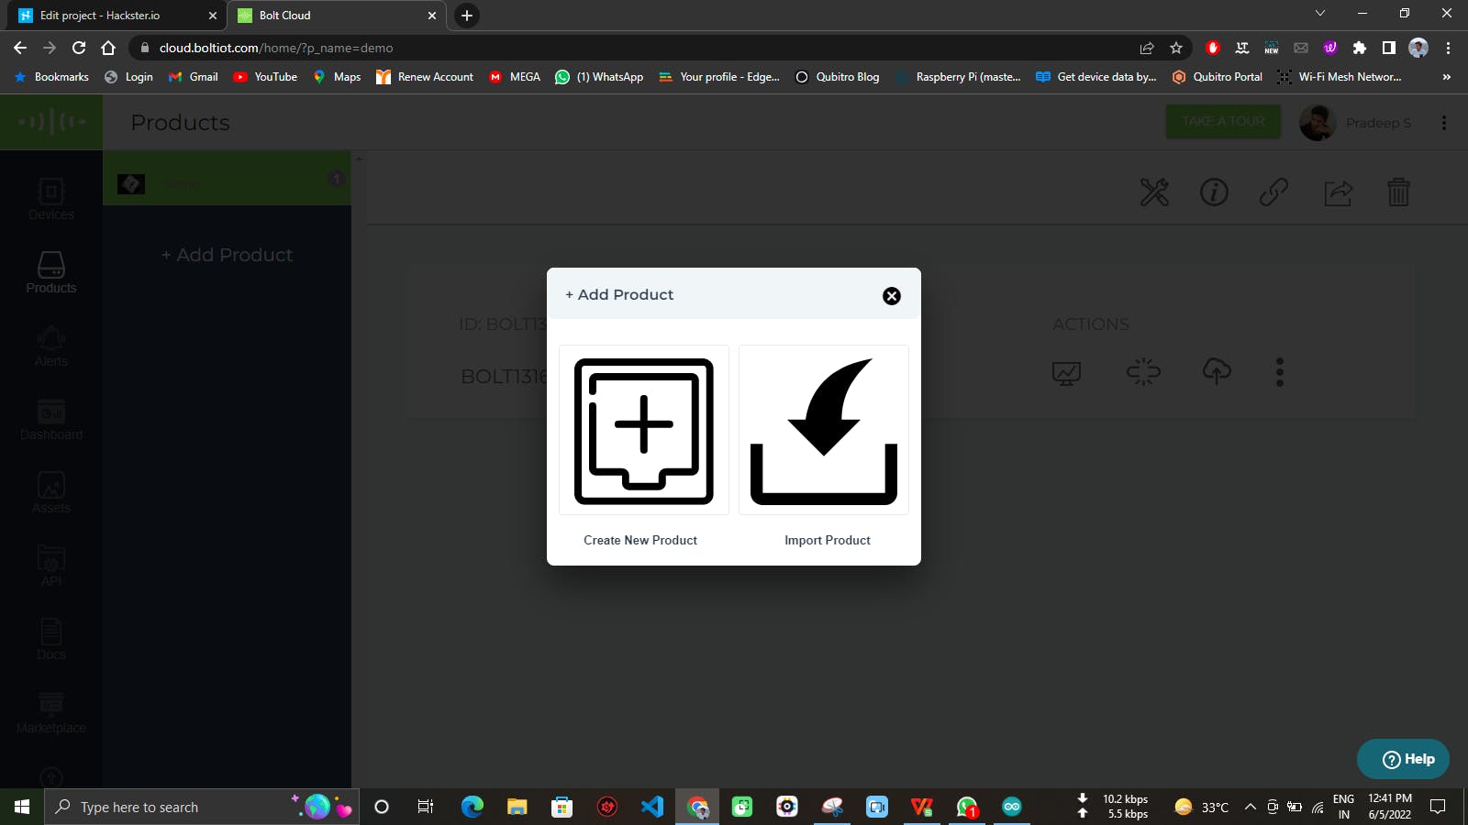1468x825 pixels.
Task: Open a new browser tab
Action: [467, 16]
